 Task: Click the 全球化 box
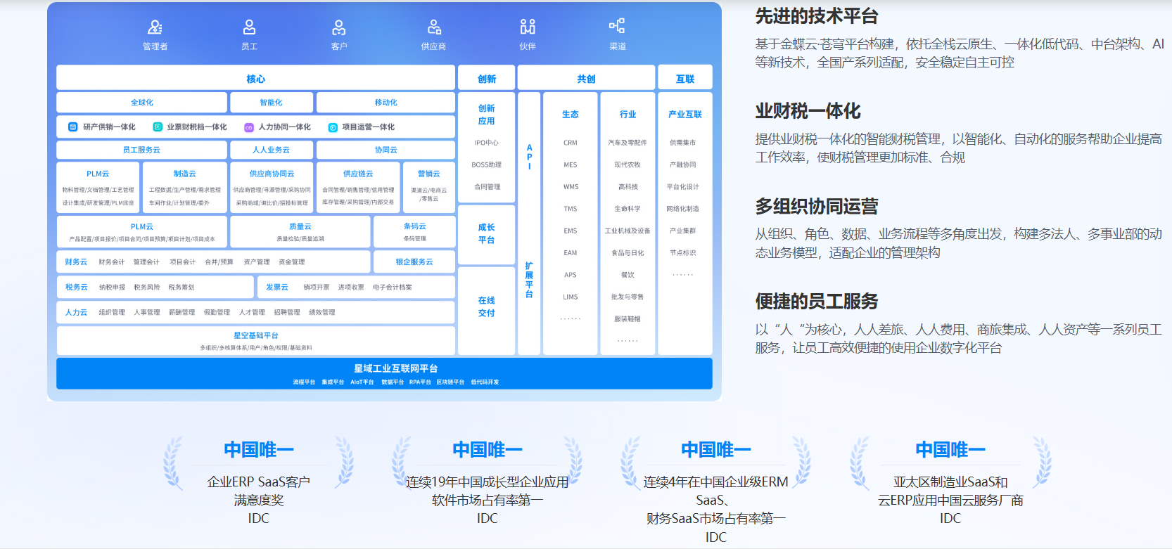click(x=142, y=103)
